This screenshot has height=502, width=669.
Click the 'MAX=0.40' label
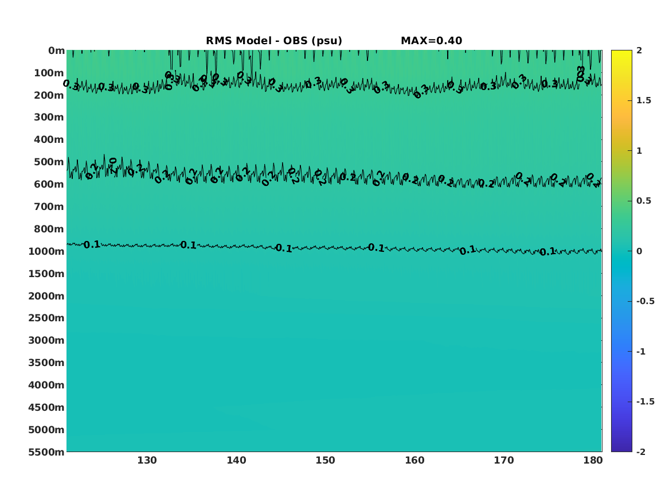431,41
